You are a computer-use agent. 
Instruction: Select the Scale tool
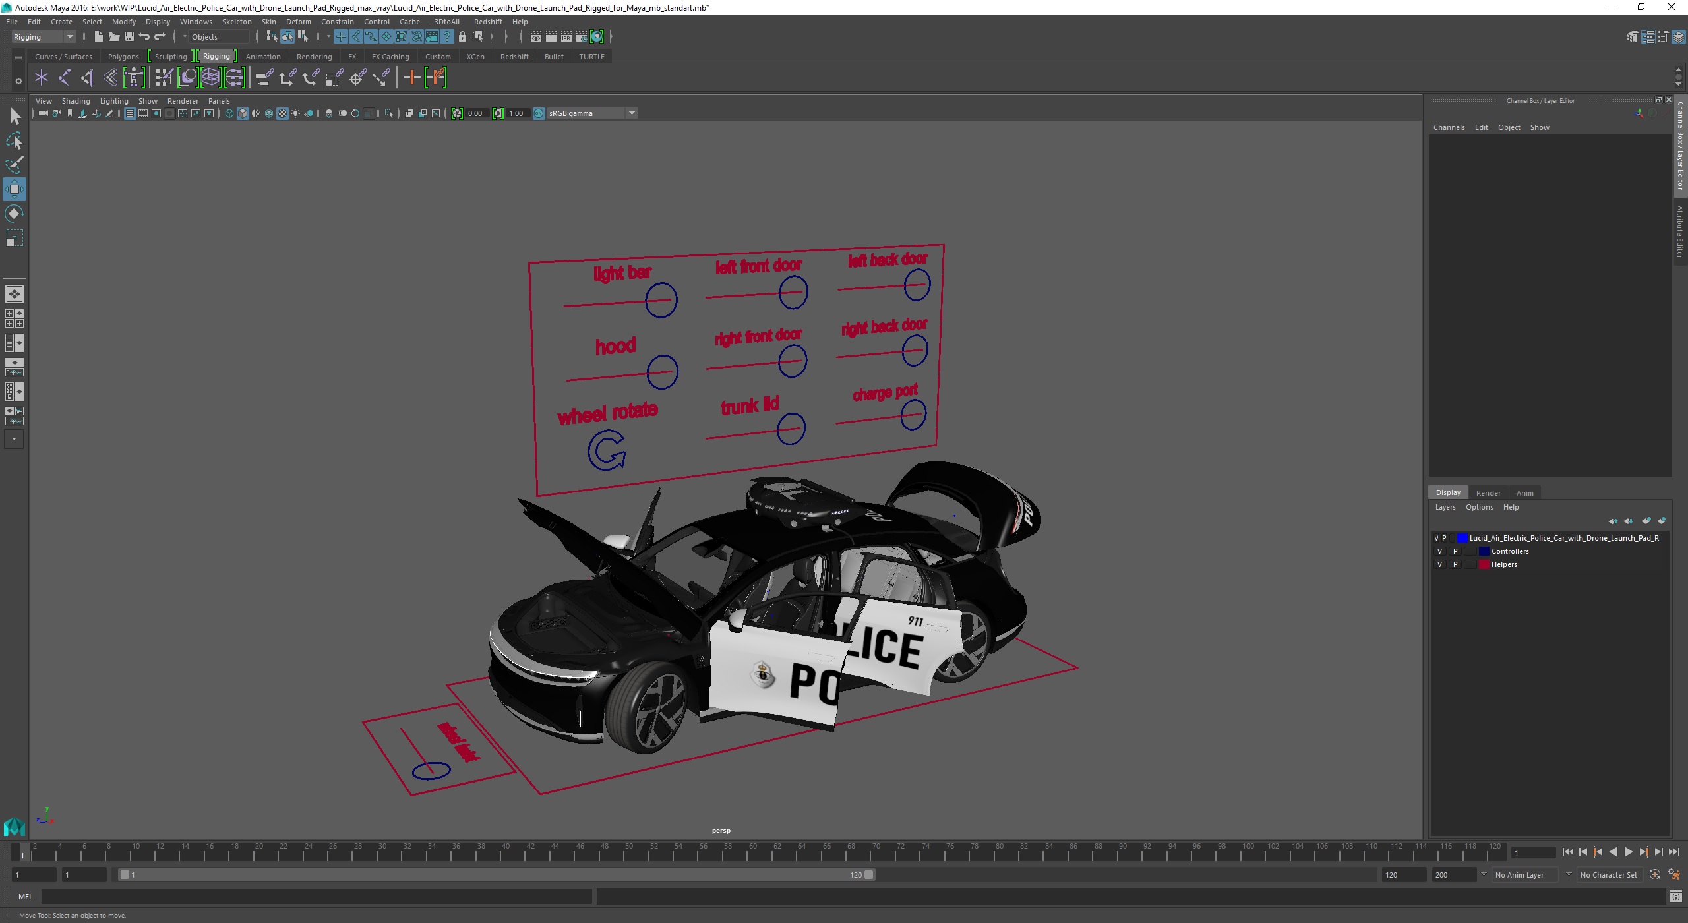click(x=15, y=238)
